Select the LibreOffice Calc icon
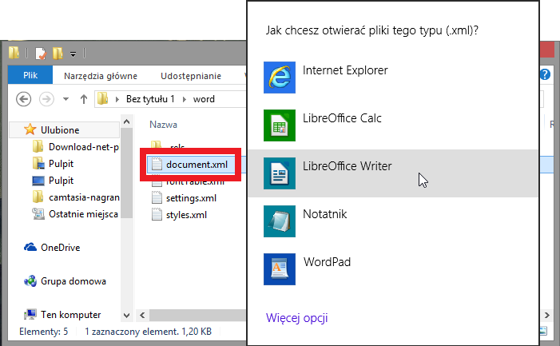 (x=280, y=125)
